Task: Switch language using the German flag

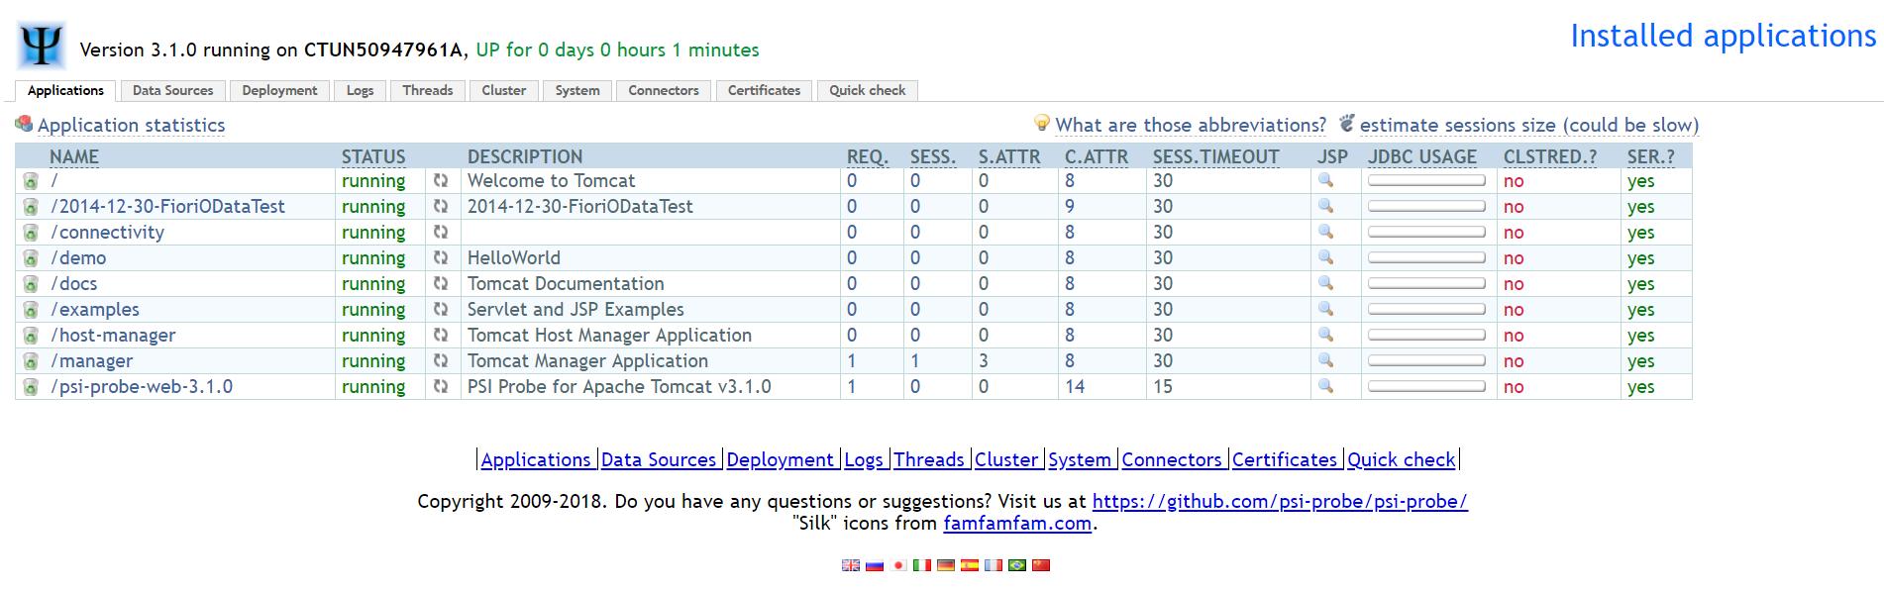Action: coord(946,565)
